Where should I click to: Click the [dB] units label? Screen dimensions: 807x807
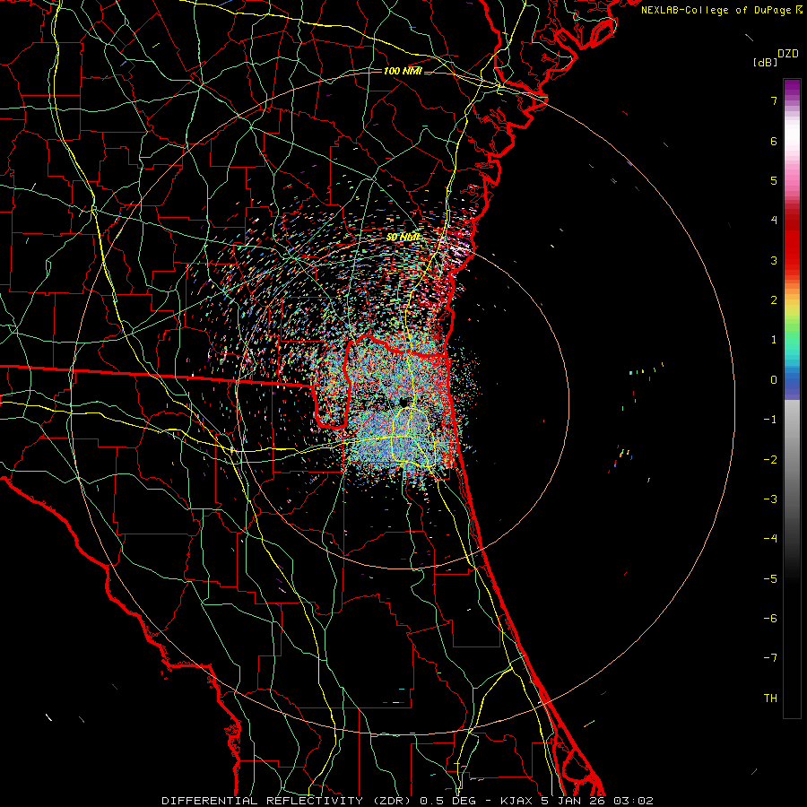[766, 62]
